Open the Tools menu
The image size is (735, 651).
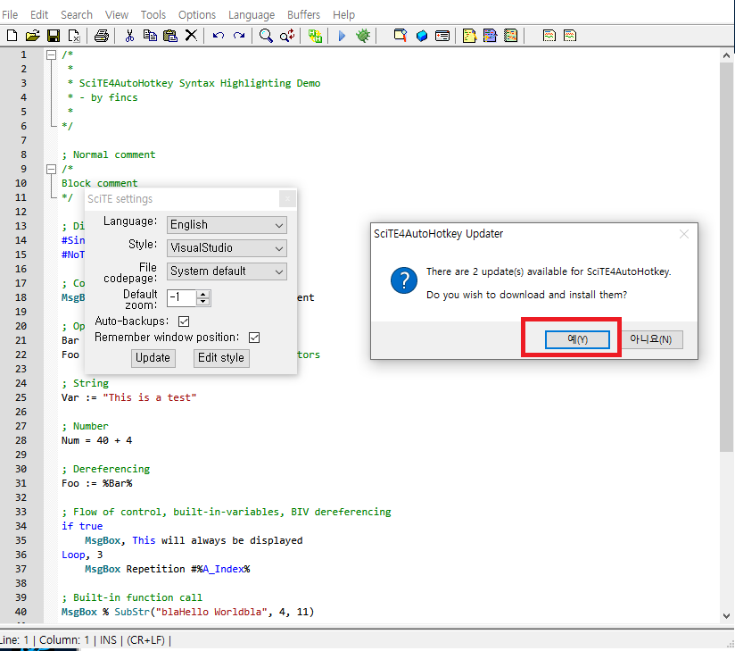(x=153, y=15)
